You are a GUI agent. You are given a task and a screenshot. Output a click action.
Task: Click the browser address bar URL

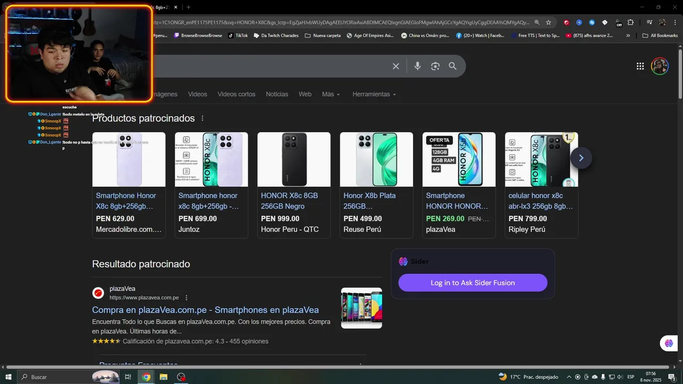341,22
